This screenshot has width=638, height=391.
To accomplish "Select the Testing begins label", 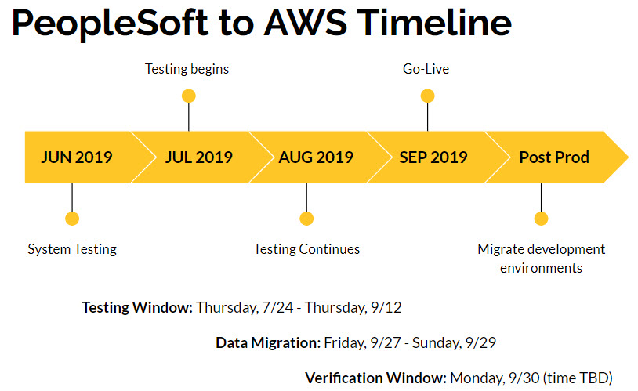I will tap(187, 69).
